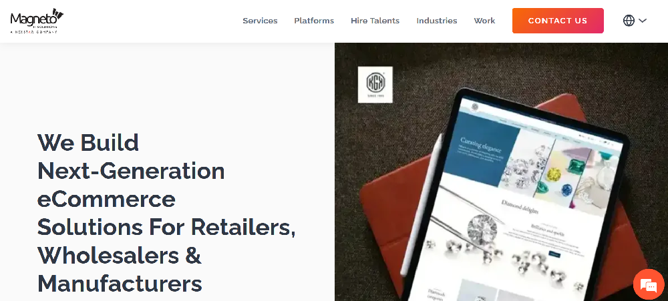Click the 'Diamond delights' heading on tablet

[x=520, y=206]
